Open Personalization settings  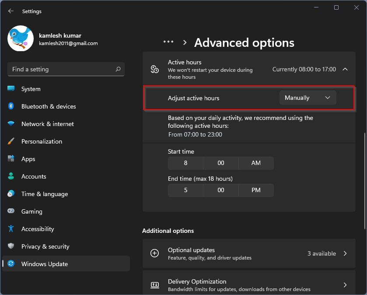42,141
